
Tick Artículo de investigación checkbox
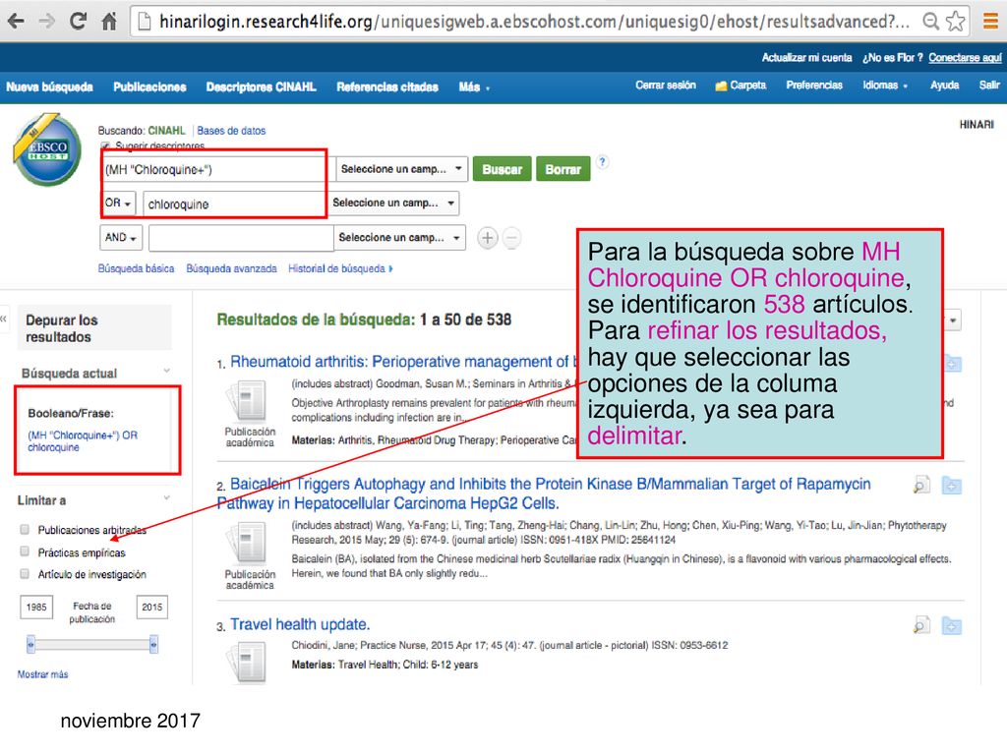coord(25,574)
